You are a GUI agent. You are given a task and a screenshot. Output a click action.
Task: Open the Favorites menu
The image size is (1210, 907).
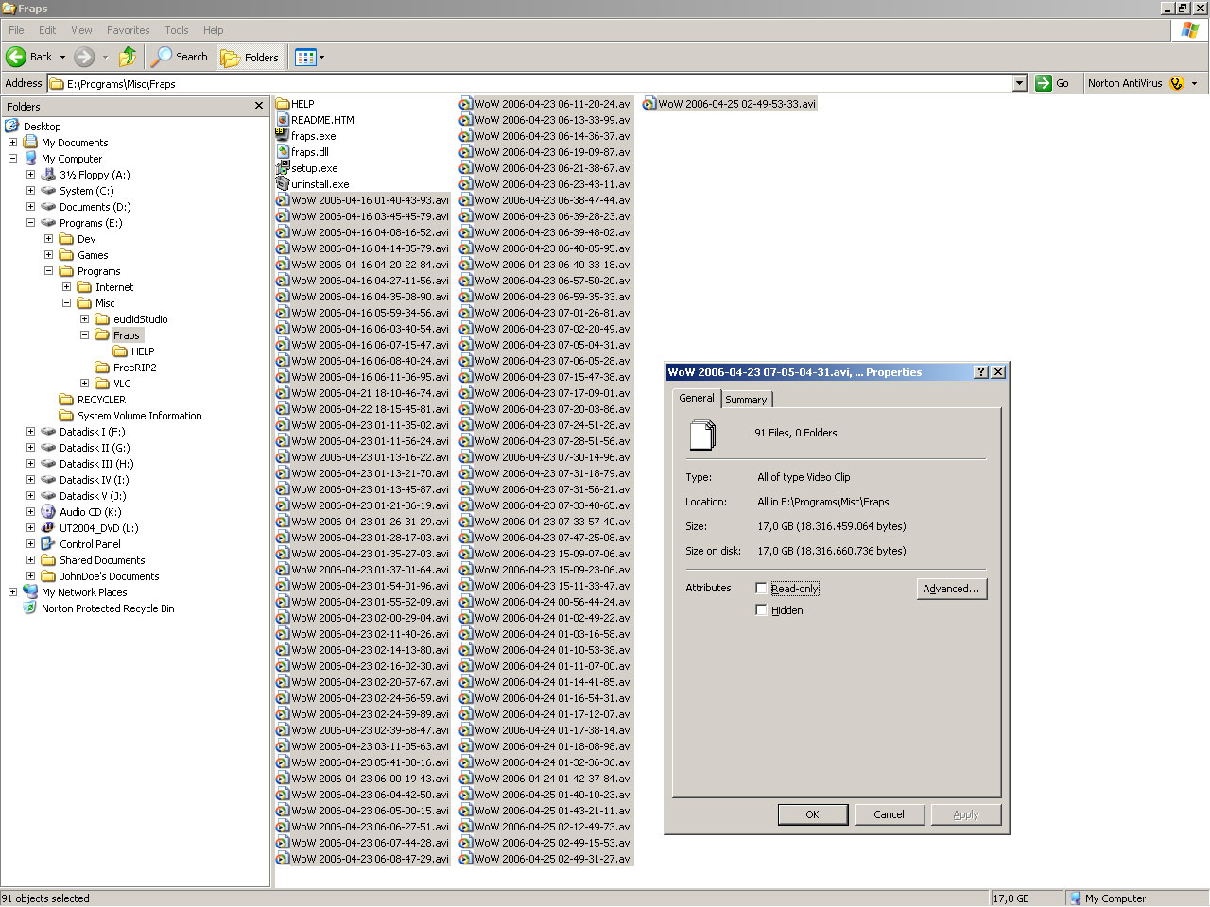[x=129, y=30]
